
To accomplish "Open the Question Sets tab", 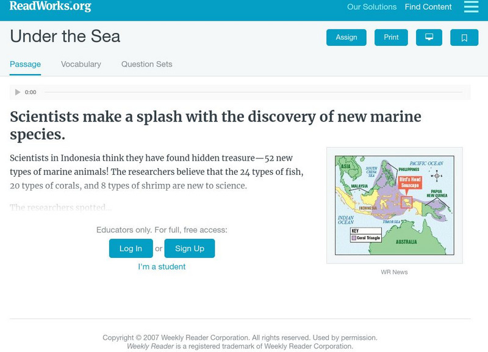I will click(x=146, y=64).
